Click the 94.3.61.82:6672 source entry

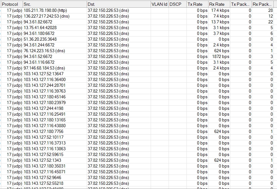(x=38, y=22)
